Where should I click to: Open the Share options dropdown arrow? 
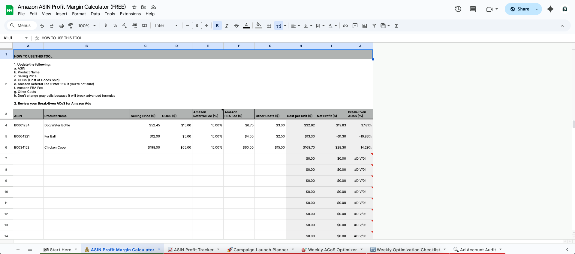coord(537,9)
